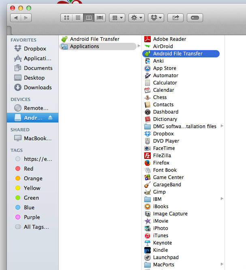Switch to icon view in toolbar

[x=66, y=18]
